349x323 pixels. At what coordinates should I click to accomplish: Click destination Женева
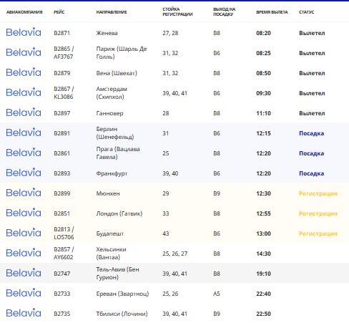tap(107, 33)
